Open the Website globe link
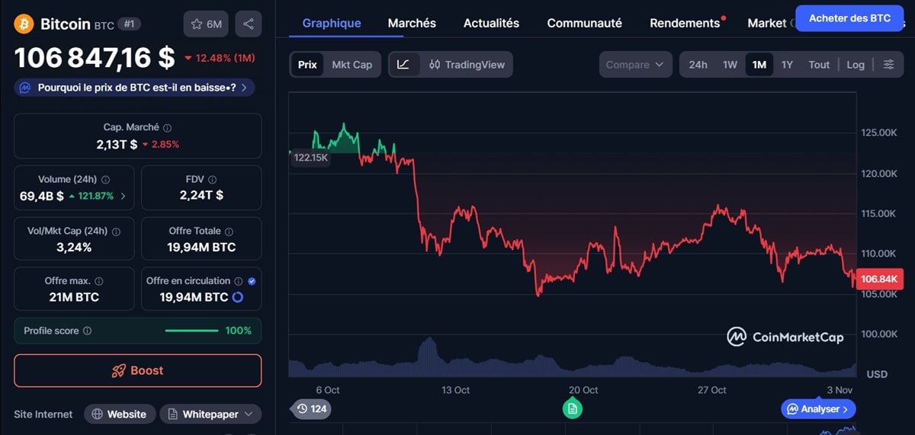 tap(119, 414)
